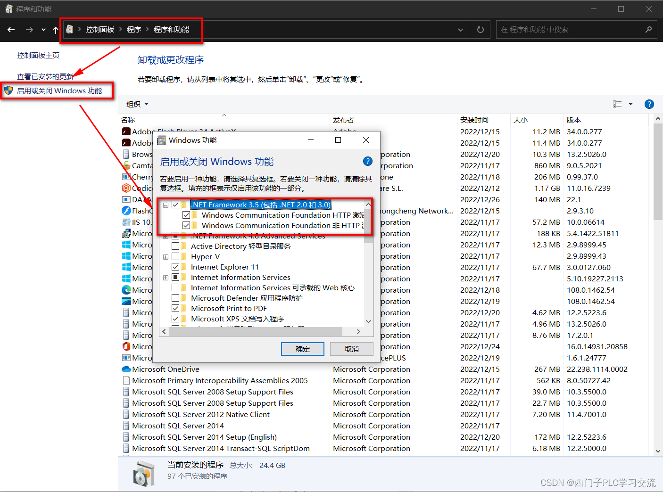Click the 取消 button
The image size is (663, 492).
pyautogui.click(x=352, y=349)
